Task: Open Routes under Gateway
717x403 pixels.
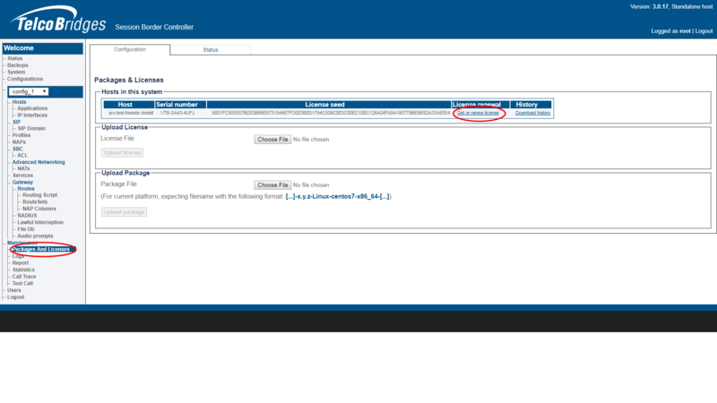Action: (26, 189)
